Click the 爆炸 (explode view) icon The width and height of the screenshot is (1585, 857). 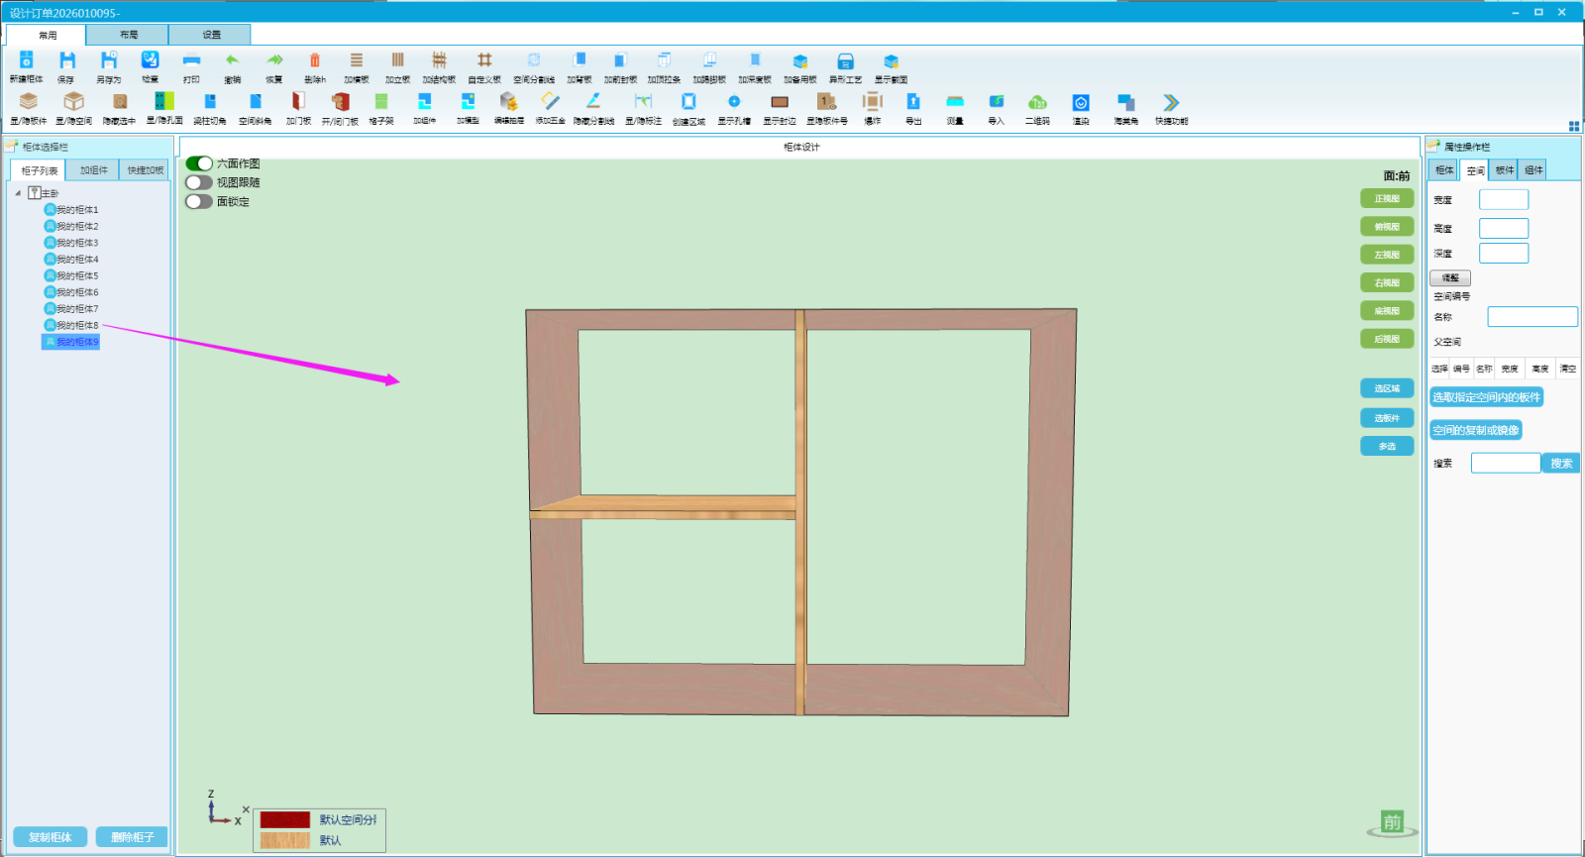pos(872,102)
